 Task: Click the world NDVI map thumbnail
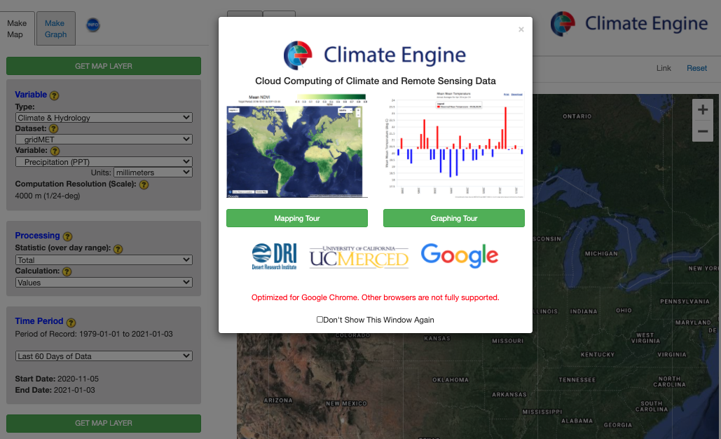297,146
